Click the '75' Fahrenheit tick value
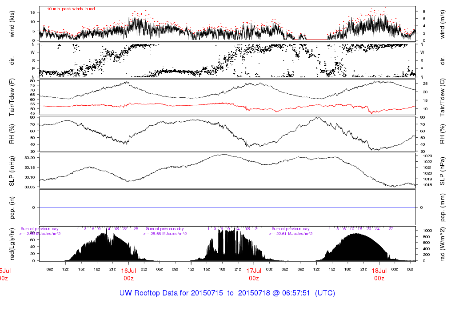This screenshot has width=455, height=311. pyautogui.click(x=32, y=85)
